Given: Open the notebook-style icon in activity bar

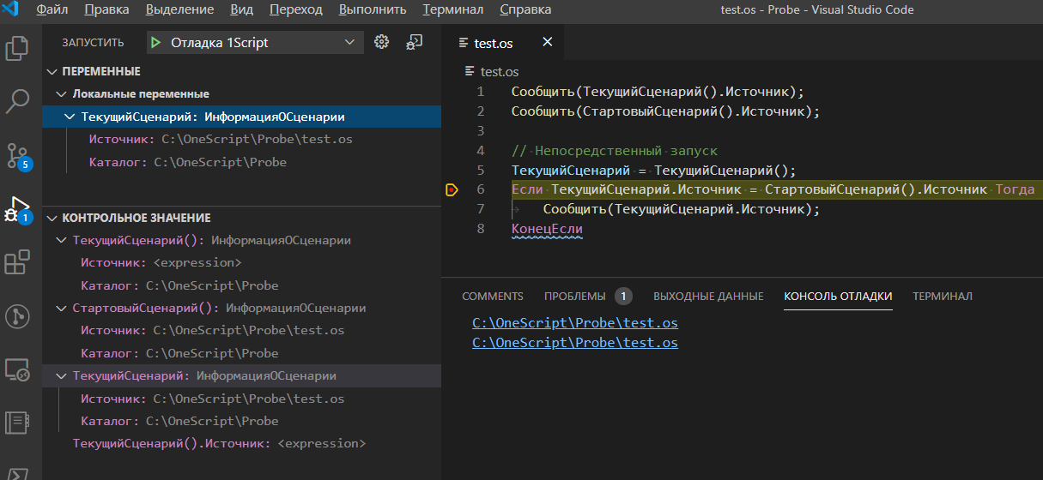Looking at the screenshot, I should tap(19, 423).
